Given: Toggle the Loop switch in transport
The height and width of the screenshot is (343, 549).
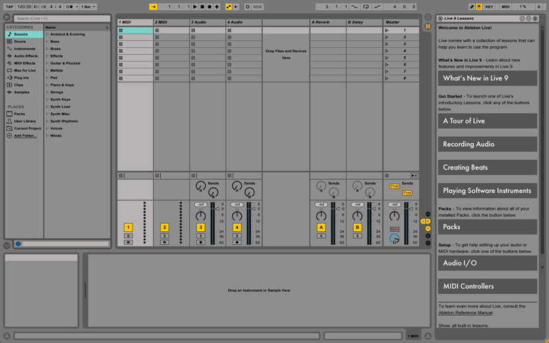Looking at the screenshot, I should click(366, 7).
